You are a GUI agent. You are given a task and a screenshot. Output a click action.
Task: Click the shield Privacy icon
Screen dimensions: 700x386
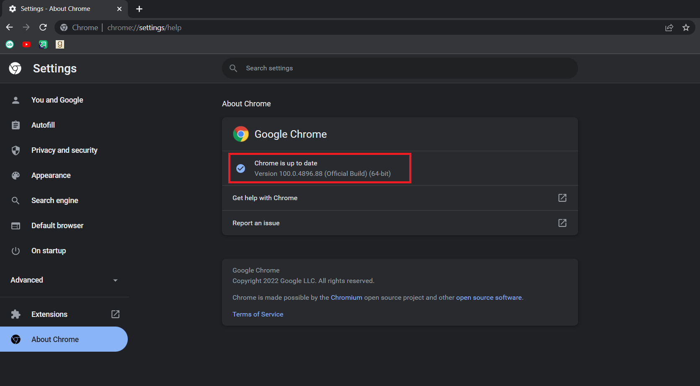(15, 150)
